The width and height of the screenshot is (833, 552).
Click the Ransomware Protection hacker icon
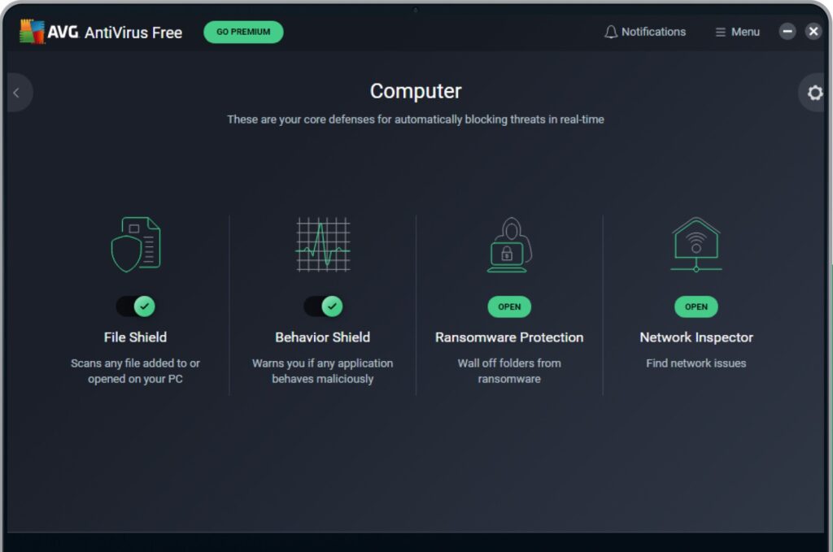[509, 245]
